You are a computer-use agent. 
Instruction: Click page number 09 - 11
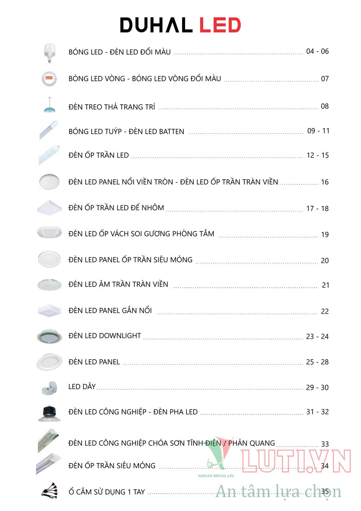[x=318, y=131]
